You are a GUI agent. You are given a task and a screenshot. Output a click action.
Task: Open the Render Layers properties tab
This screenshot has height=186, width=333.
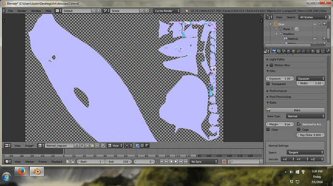279,51
